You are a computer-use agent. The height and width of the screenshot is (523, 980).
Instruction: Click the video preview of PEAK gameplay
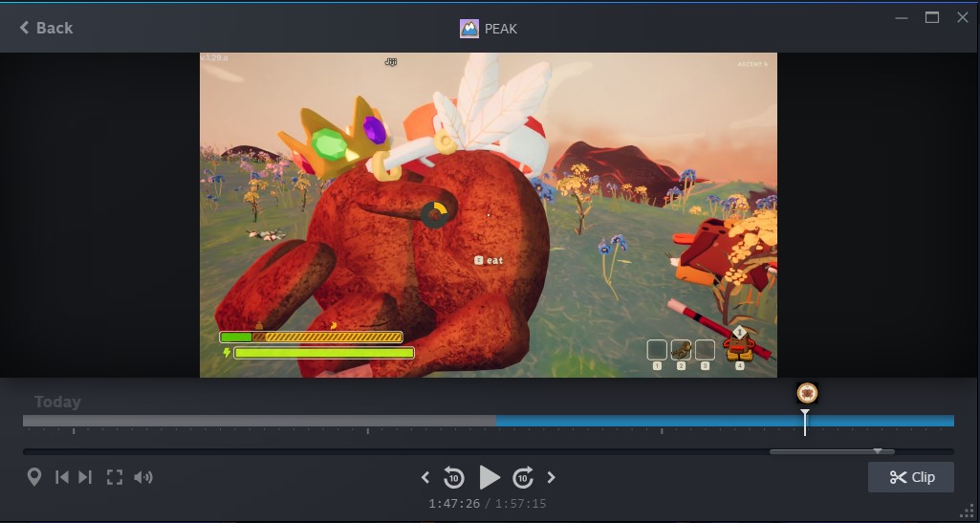point(489,215)
